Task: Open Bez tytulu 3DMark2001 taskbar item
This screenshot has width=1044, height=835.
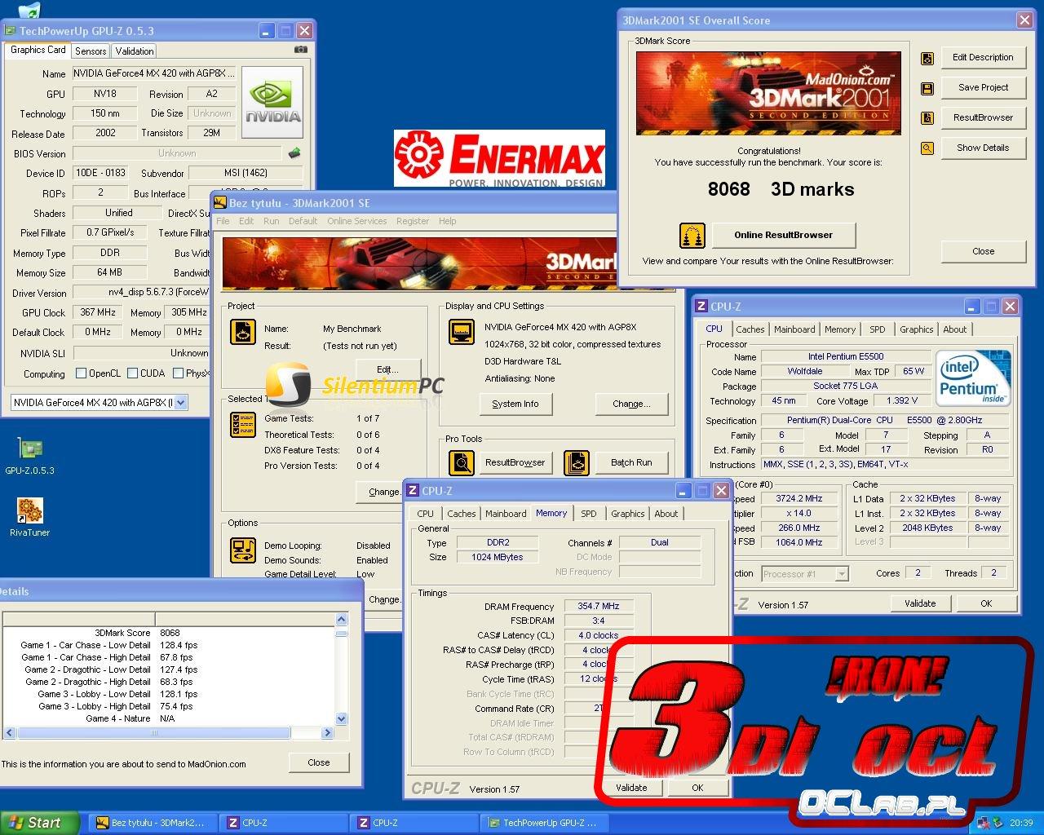Action: click(152, 823)
